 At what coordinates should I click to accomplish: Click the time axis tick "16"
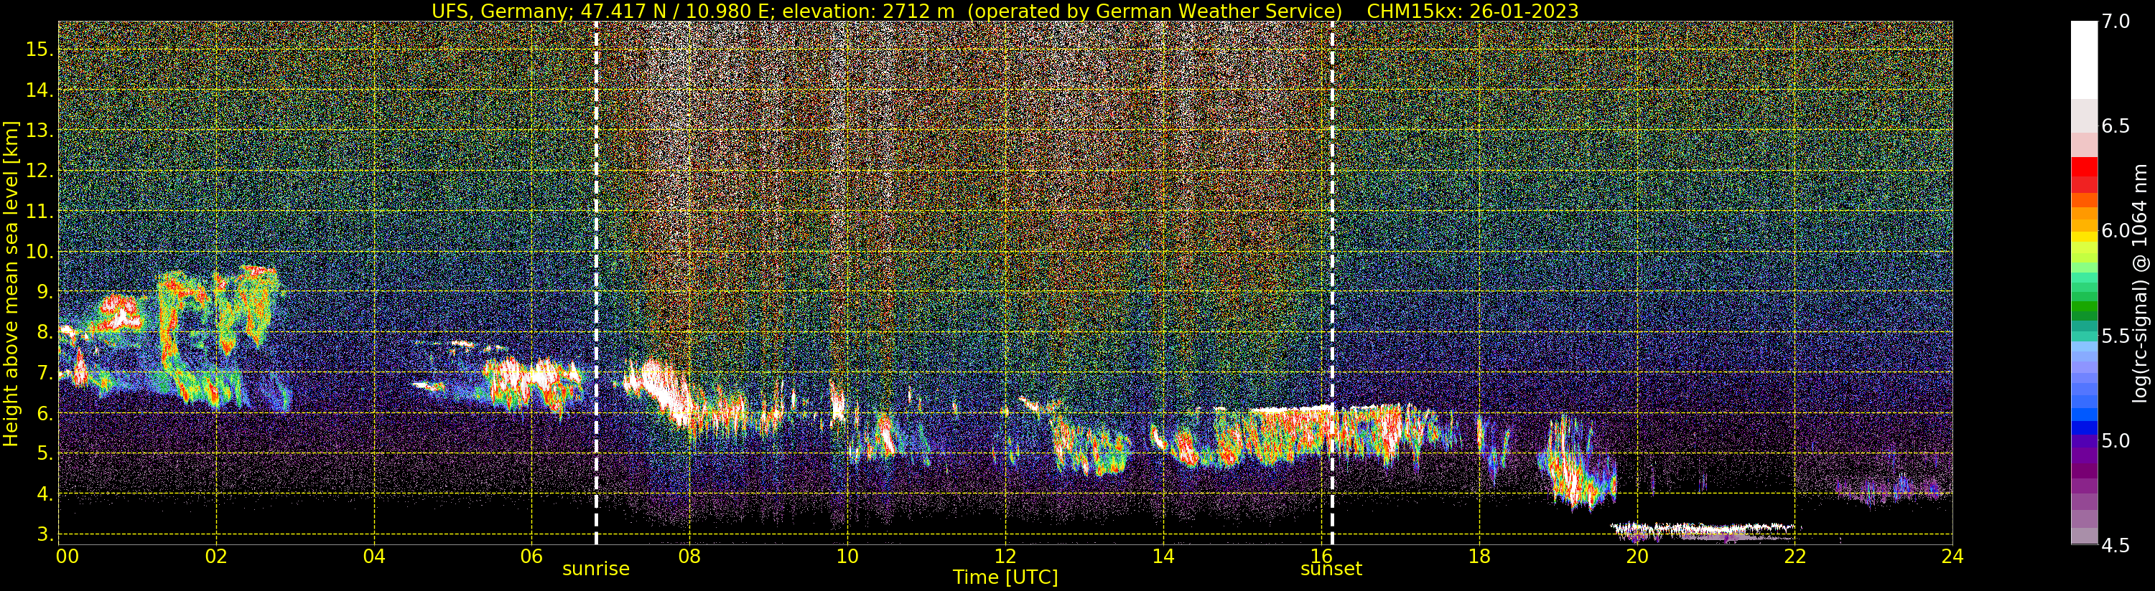[1321, 557]
